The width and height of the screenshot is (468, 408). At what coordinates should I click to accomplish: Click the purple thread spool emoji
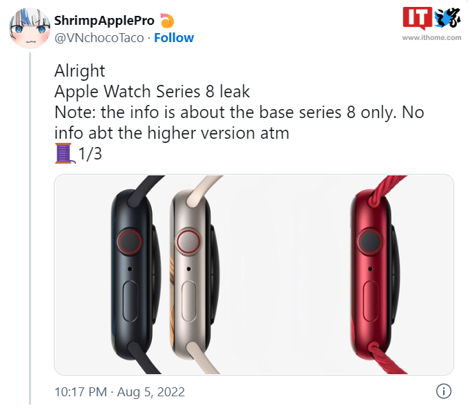65,153
